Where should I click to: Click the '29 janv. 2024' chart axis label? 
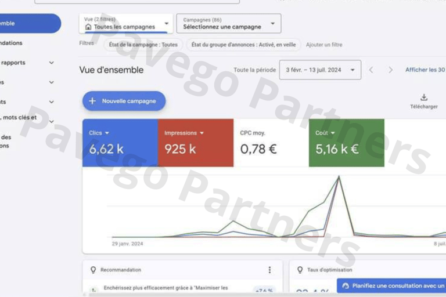coord(127,244)
